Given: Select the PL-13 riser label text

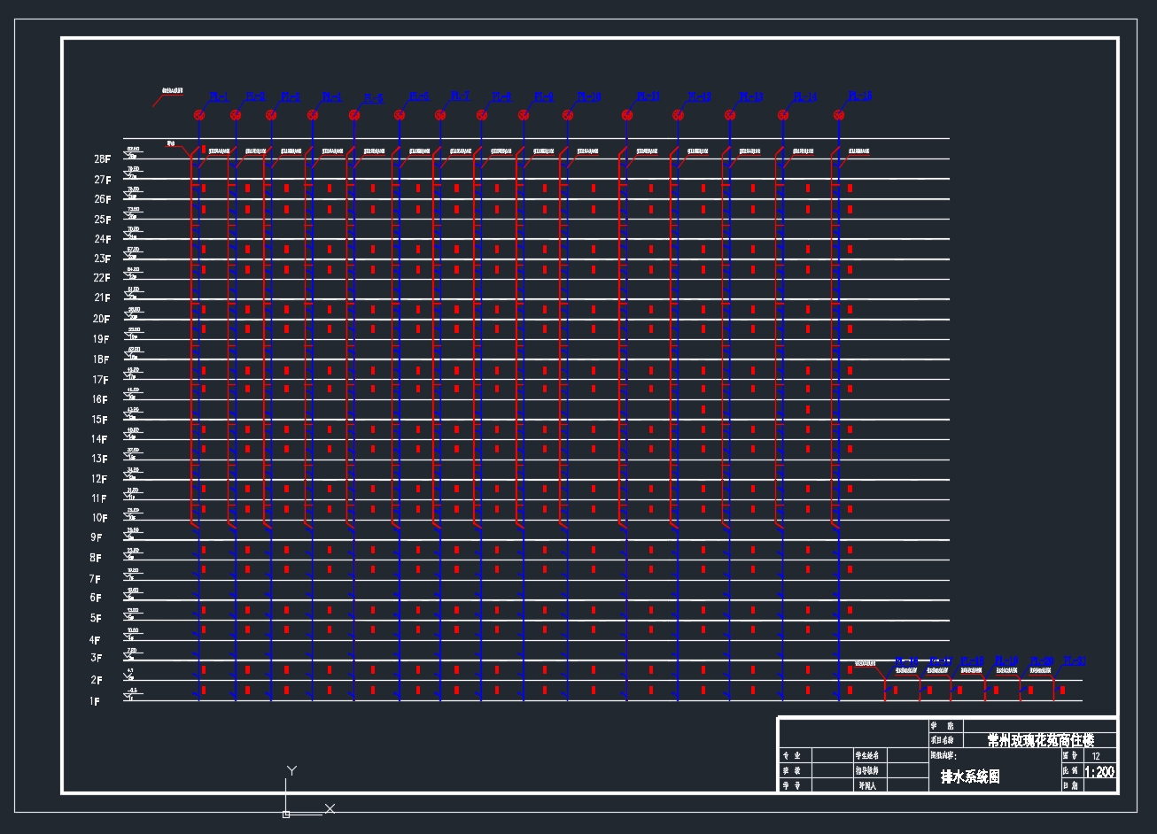Looking at the screenshot, I should coord(751,97).
